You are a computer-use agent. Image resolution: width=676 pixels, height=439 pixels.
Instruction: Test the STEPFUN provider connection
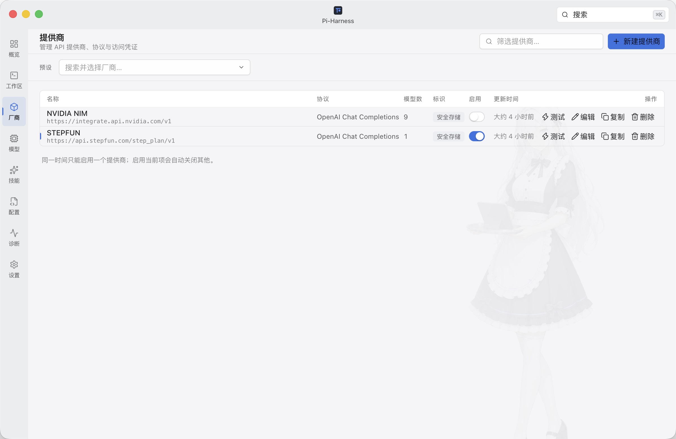553,136
